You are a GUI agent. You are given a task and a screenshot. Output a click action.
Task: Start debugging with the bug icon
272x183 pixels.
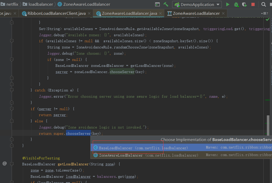point(236,4)
